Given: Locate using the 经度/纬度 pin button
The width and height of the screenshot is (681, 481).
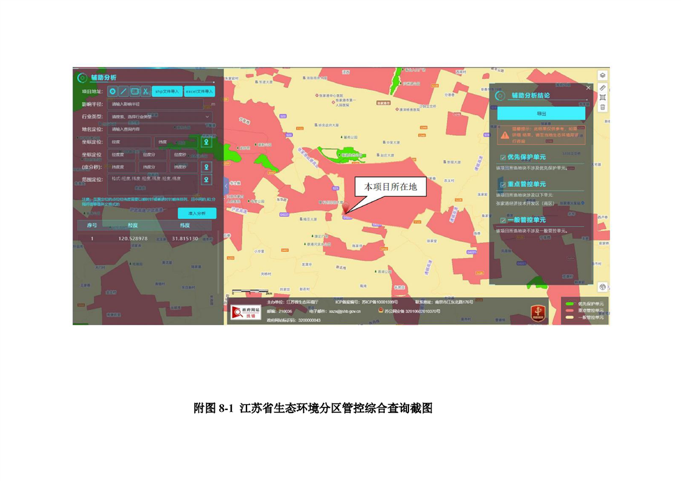Looking at the screenshot, I should 206,143.
